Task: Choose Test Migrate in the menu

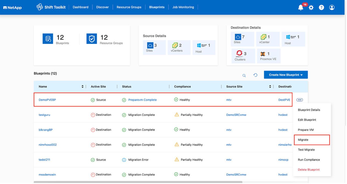Action: (306, 150)
